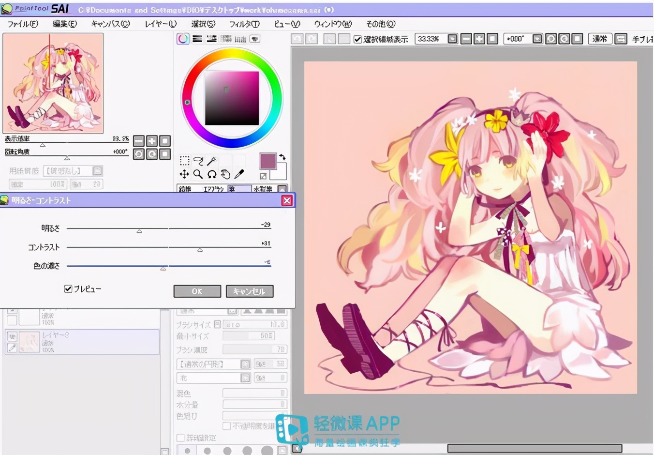Select the 水彩筆 brush preset
This screenshot has height=455, width=654.
[263, 189]
